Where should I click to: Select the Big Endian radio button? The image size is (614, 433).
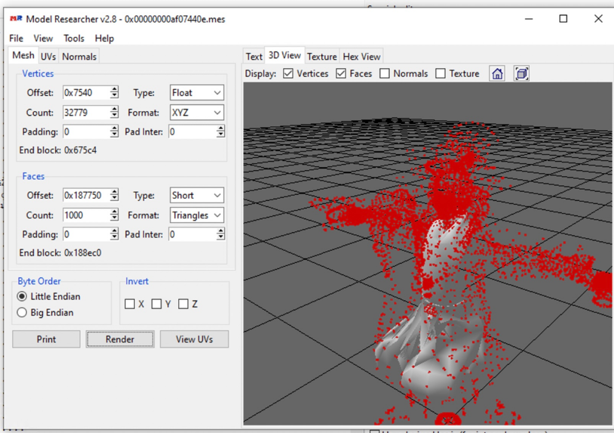coord(22,313)
